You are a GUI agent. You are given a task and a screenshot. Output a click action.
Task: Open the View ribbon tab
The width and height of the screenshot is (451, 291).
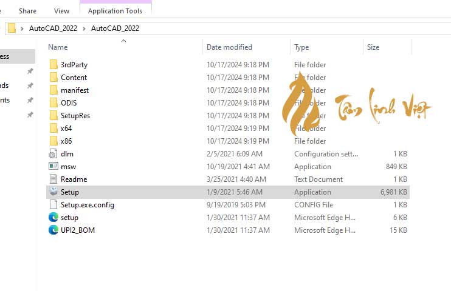point(61,11)
